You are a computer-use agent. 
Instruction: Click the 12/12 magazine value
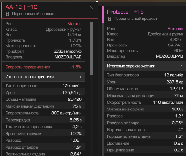click(x=177, y=89)
